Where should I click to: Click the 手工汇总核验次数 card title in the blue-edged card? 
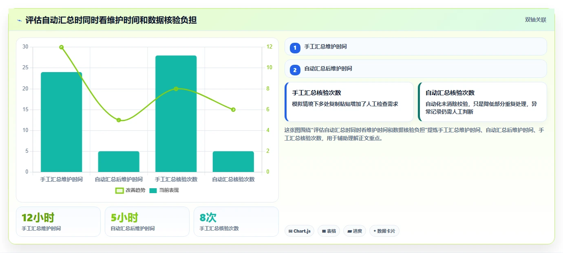[317, 93]
